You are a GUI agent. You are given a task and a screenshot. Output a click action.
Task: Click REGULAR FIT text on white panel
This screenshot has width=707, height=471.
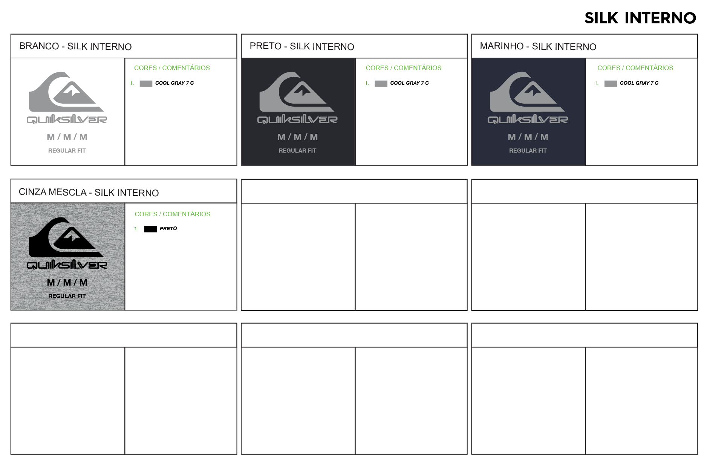pos(67,151)
